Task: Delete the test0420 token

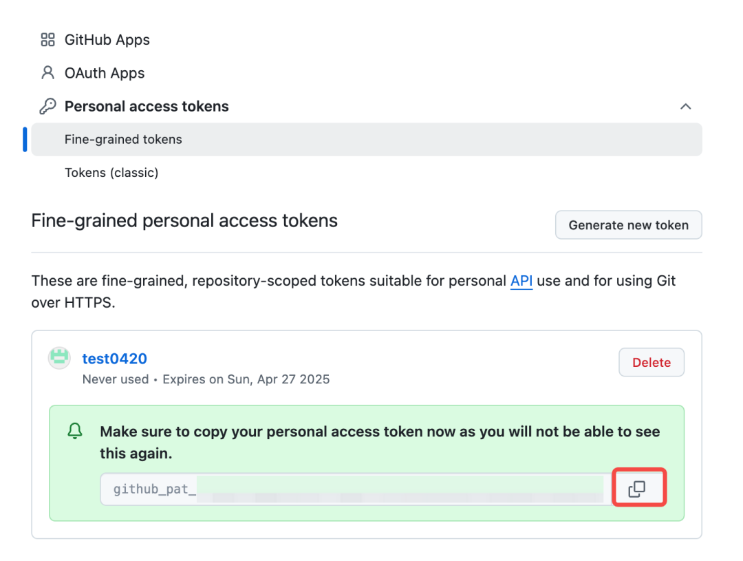Action: point(651,363)
